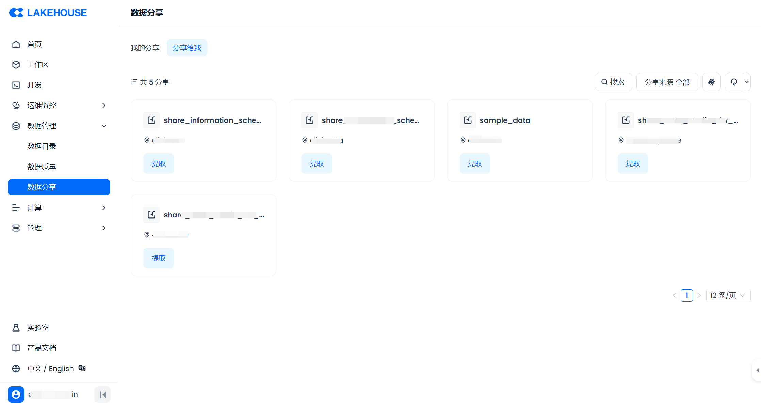Image resolution: width=761 pixels, height=404 pixels.
Task: Open the 12 条/页 page size dropdown
Action: 728,295
